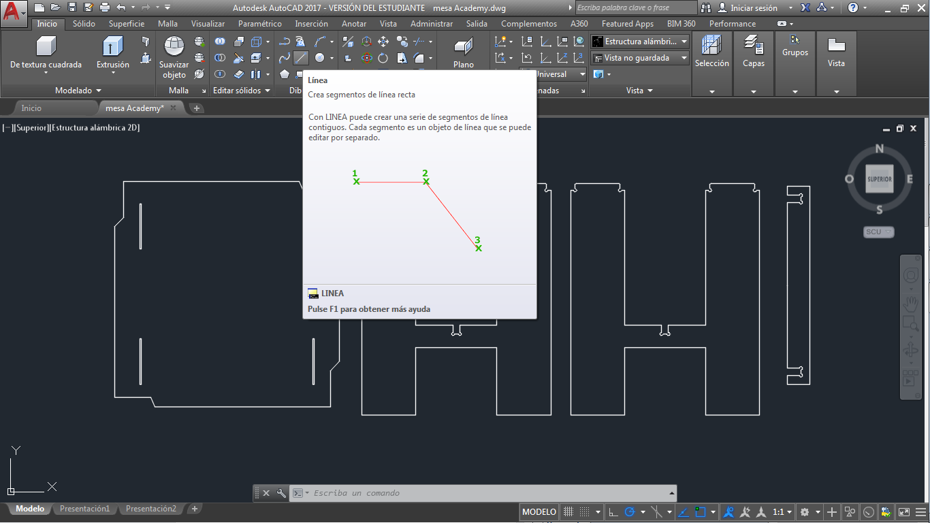This screenshot has height=523, width=930.
Task: Click the Línea (line) tool icon
Action: (301, 58)
